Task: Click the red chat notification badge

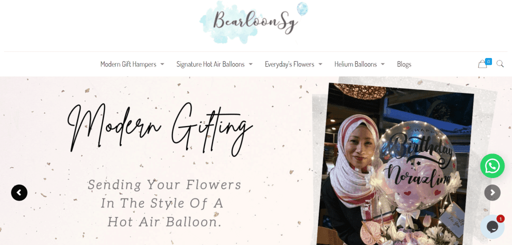Action: tap(500, 218)
